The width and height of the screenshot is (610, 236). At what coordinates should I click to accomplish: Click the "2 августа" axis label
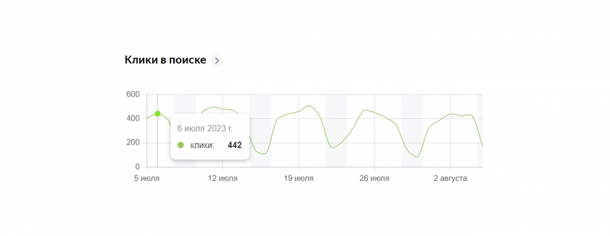click(450, 179)
